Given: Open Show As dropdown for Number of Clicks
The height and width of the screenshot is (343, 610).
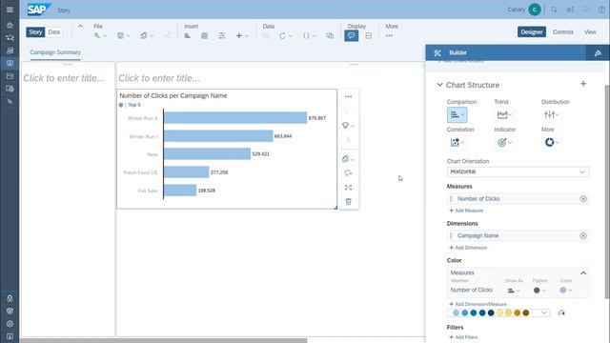Looking at the screenshot, I should click(x=514, y=291).
